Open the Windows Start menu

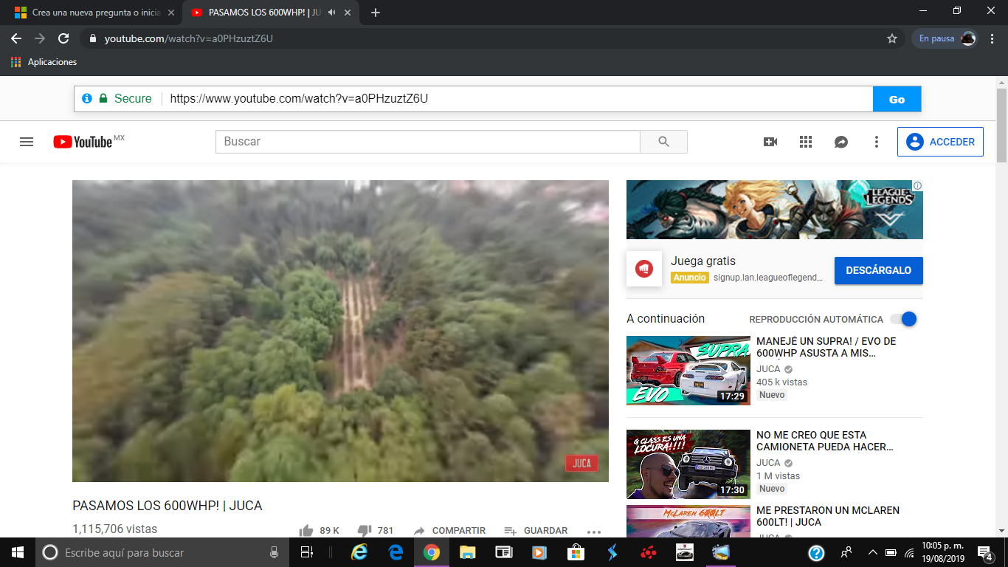(x=17, y=552)
